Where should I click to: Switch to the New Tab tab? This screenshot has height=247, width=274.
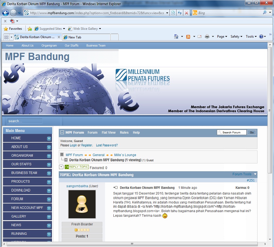pos(86,37)
